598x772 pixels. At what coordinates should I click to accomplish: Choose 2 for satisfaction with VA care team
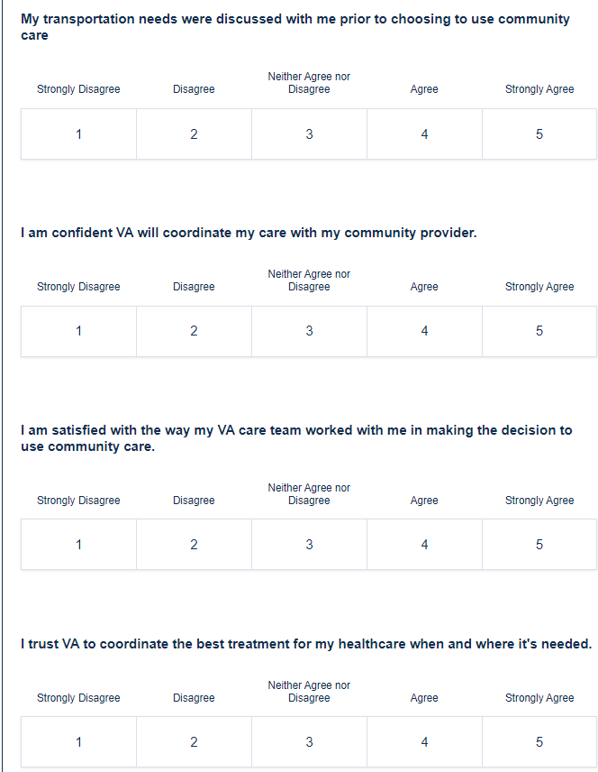click(194, 545)
